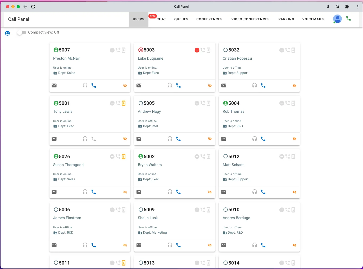Toggle visibility eye on Preston McNair's card

125,86
